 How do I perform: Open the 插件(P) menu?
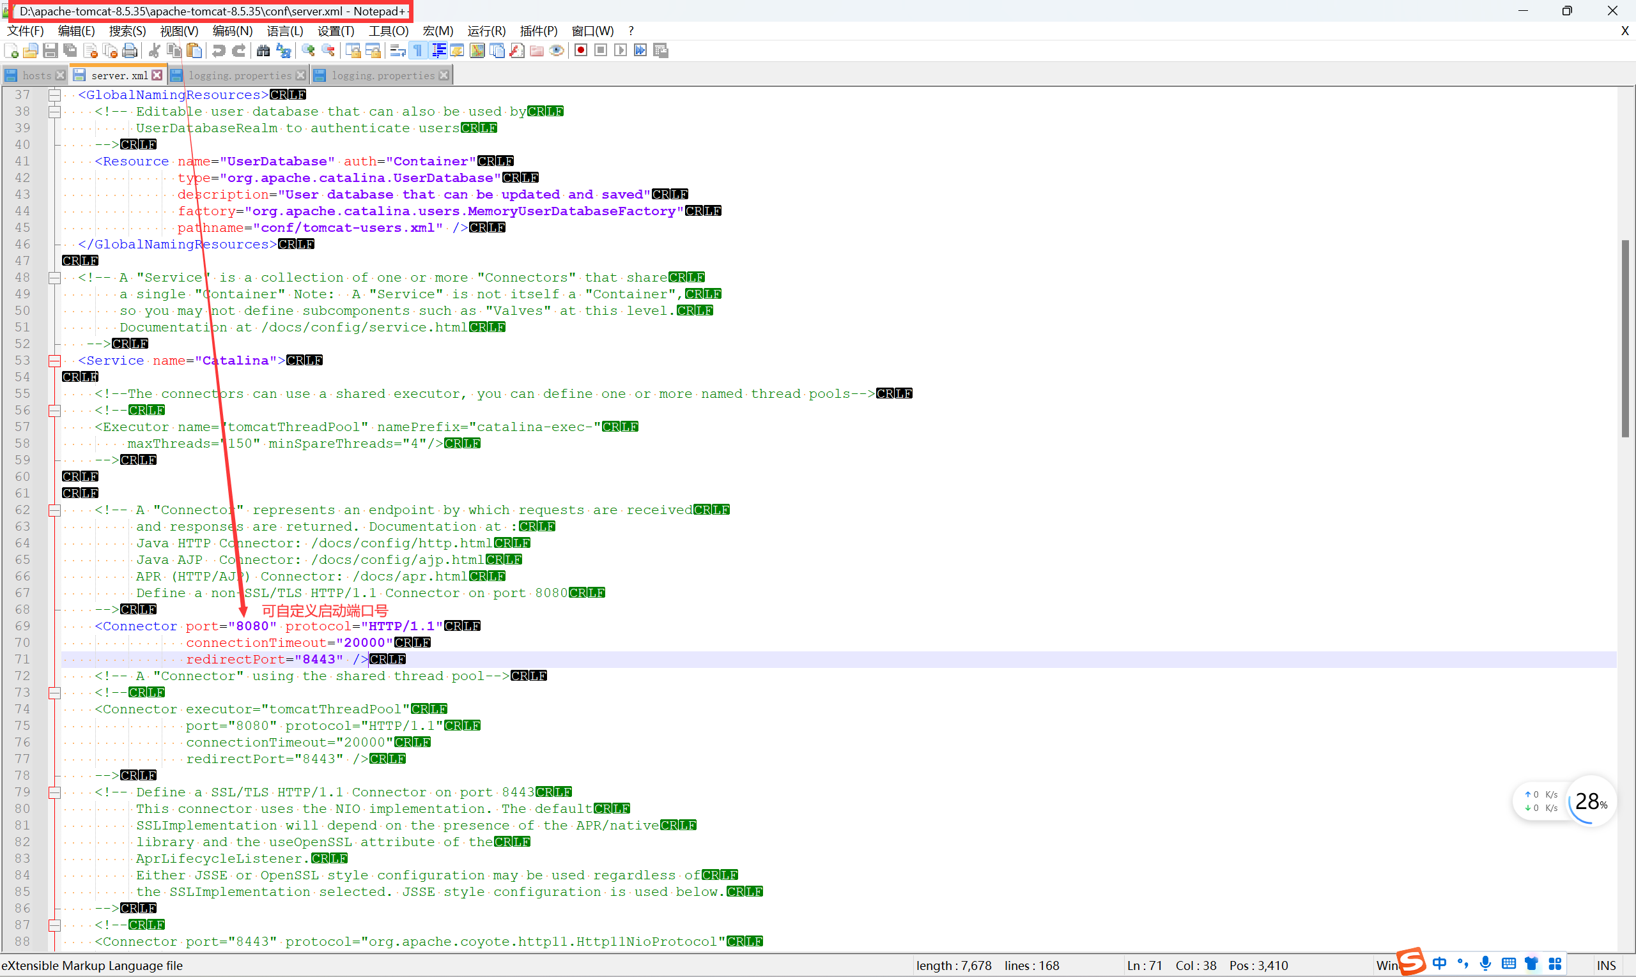point(538,31)
